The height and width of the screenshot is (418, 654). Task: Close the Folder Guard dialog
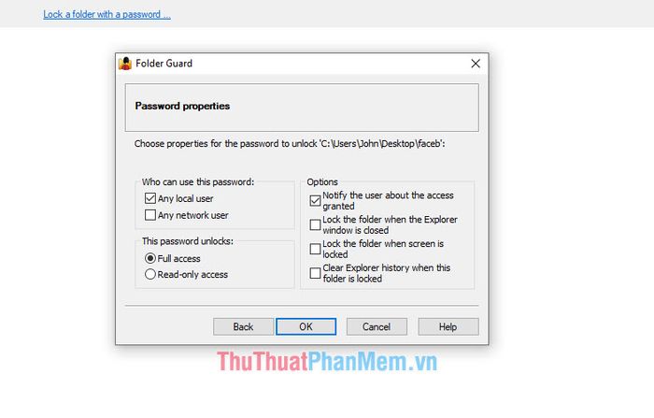click(x=476, y=64)
